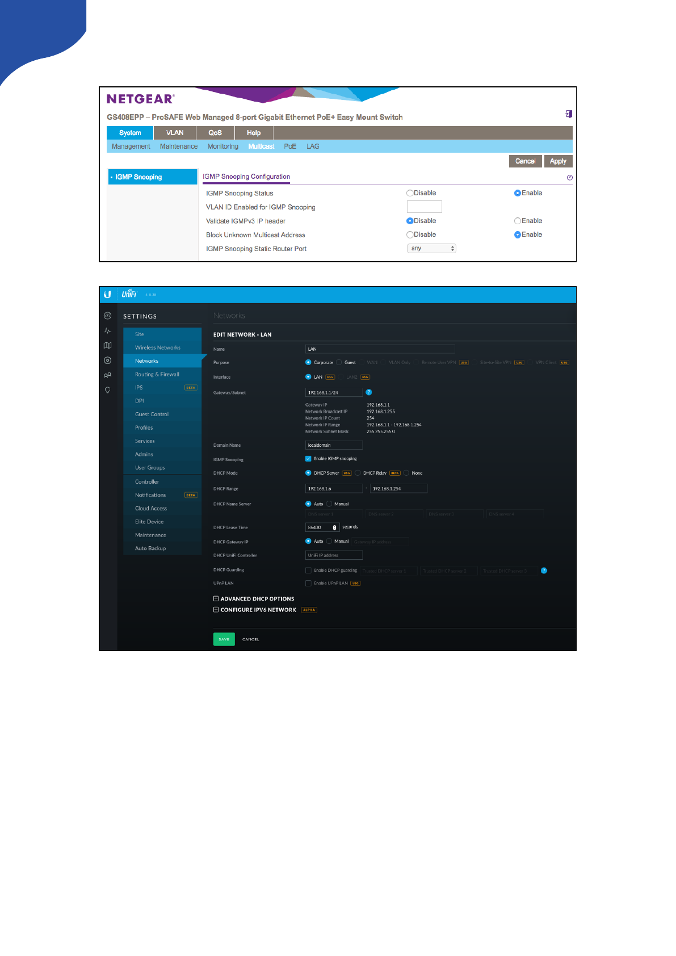Open Wireless Networks settings
The width and height of the screenshot is (676, 956).
click(x=162, y=347)
